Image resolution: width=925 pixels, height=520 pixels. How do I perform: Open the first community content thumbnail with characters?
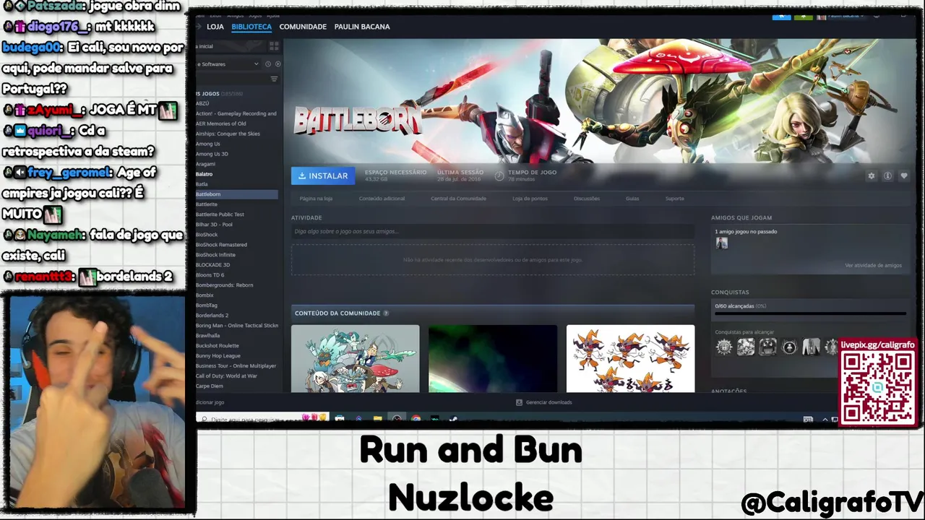tap(355, 358)
